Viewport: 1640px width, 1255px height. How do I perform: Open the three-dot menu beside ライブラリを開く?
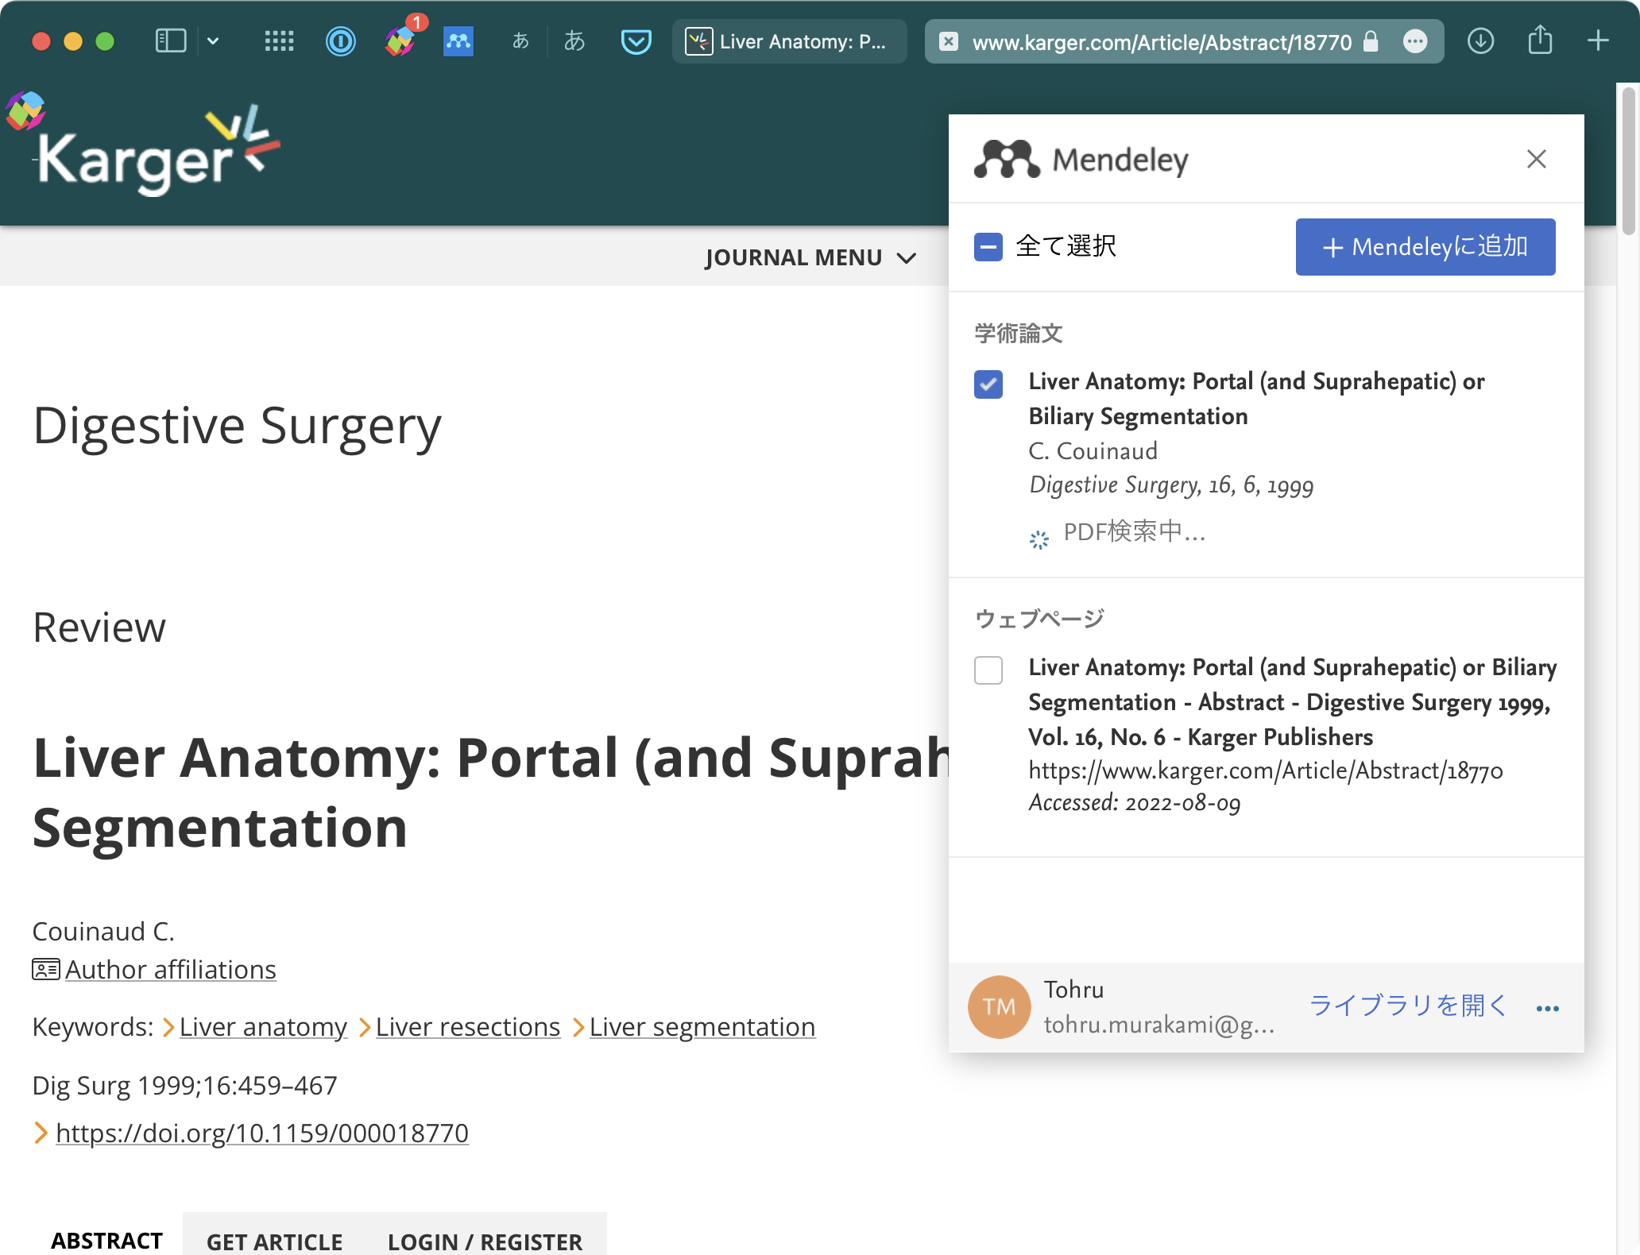[x=1547, y=1008]
